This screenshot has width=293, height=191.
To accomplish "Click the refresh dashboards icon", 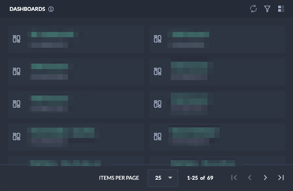I will pos(253,9).
